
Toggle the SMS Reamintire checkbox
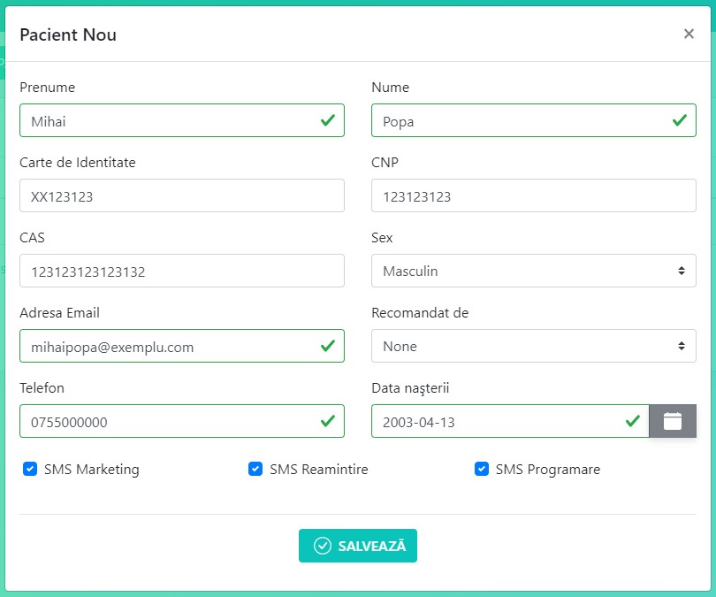click(x=255, y=469)
